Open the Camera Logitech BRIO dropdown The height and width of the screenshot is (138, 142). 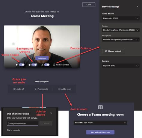point(121,66)
